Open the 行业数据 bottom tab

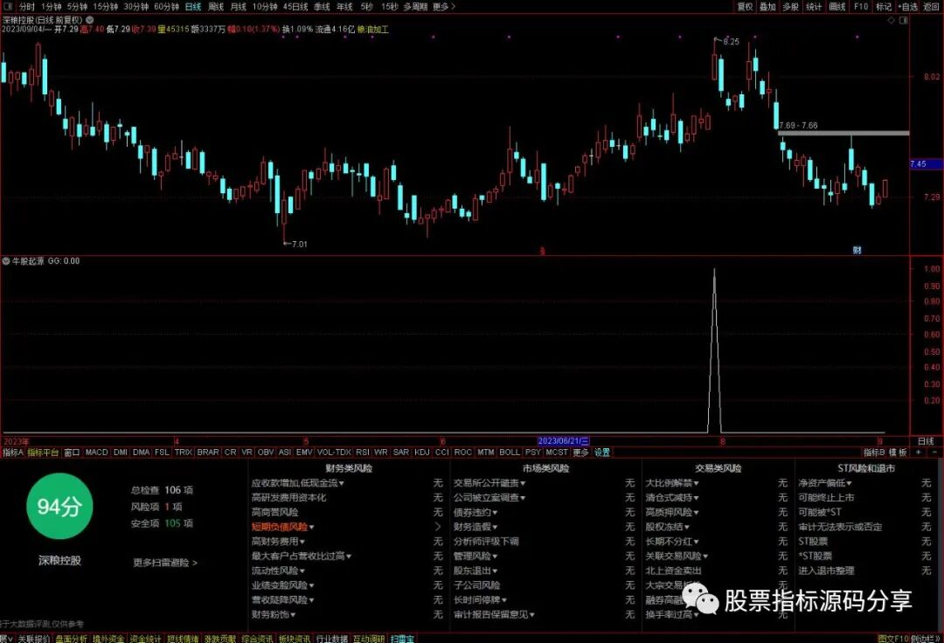pos(332,638)
